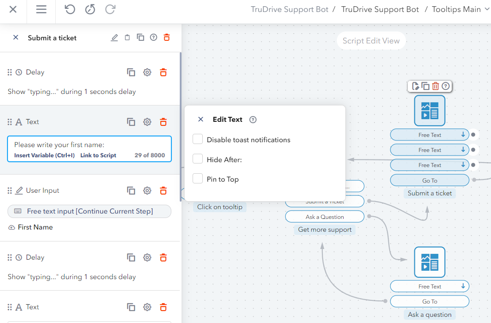Click second Free Text arrow in Submit a ticket node
The width and height of the screenshot is (491, 323).
pyautogui.click(x=463, y=150)
